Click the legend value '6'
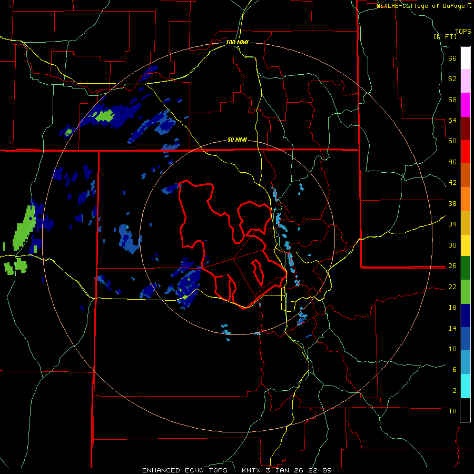474x474 pixels. (455, 369)
